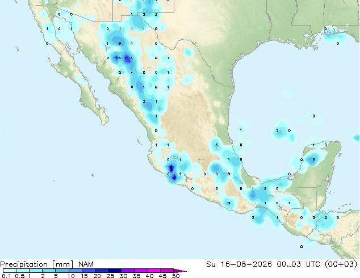The width and height of the screenshot is (360, 278).
Task: Select the 40–45 mm magenta swatch
Action: pos(154,271)
